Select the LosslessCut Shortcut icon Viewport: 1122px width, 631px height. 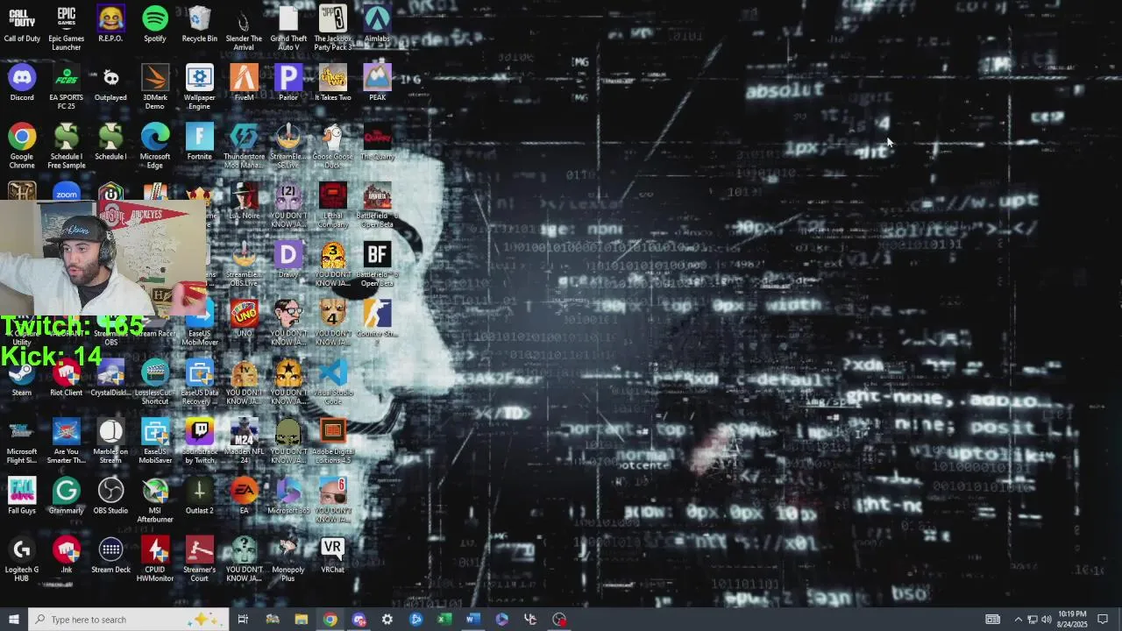tap(155, 381)
